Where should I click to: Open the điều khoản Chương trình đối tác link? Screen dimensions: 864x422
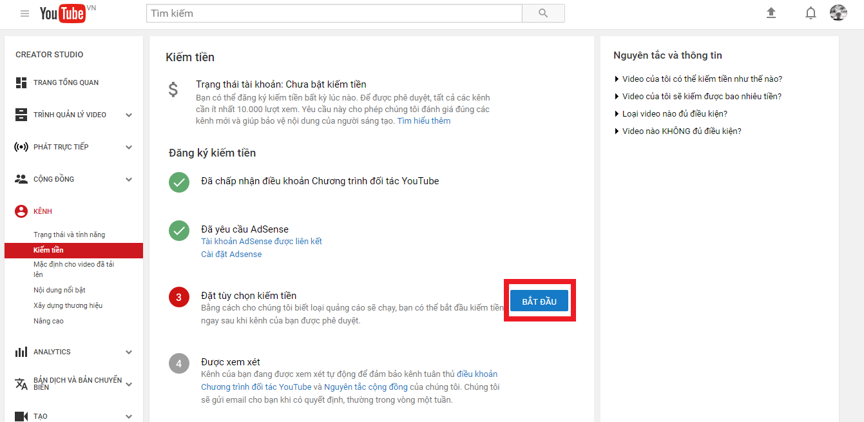(349, 381)
